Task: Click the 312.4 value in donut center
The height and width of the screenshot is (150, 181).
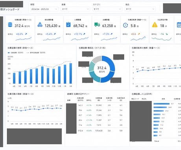Action: [x=102, y=68]
